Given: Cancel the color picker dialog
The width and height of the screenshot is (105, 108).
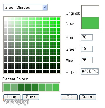Looking at the screenshot, I should pyautogui.click(x=88, y=97).
